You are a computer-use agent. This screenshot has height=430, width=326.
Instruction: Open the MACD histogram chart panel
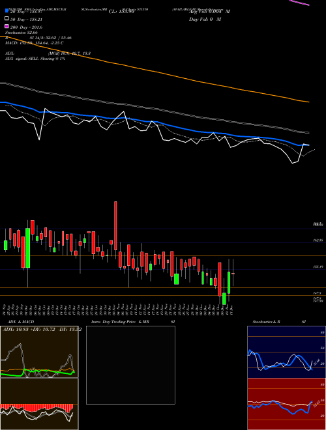39,404
